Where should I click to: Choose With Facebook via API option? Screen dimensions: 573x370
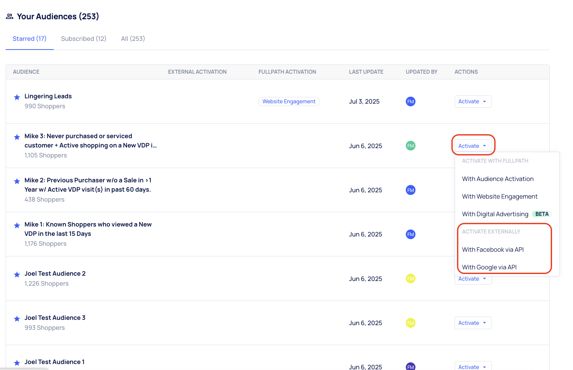pyautogui.click(x=493, y=249)
